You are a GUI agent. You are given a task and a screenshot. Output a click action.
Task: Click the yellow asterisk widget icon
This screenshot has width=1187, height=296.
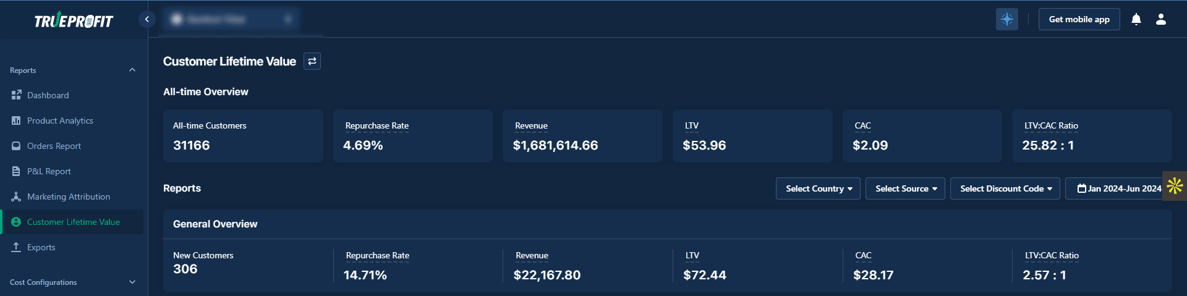1175,186
